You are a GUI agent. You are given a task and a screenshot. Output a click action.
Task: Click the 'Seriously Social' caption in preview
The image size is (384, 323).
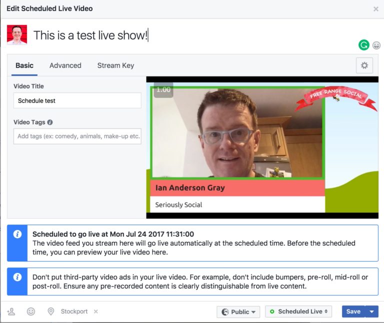coord(178,204)
